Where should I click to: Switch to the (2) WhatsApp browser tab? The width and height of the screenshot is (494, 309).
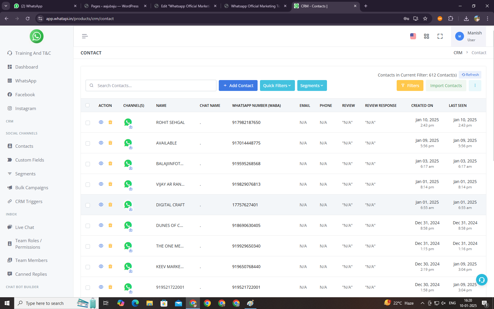[45, 6]
